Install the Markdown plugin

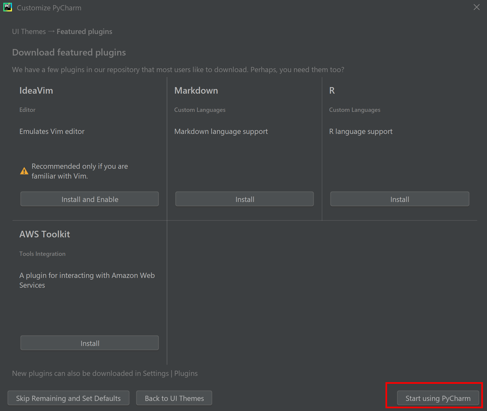(244, 199)
